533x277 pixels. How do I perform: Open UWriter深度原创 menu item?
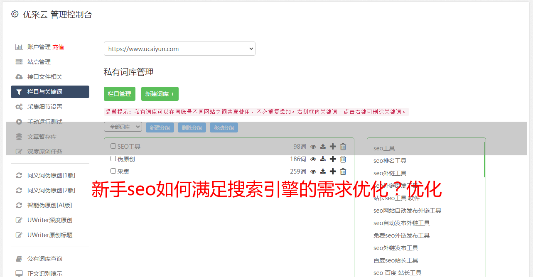(x=50, y=220)
